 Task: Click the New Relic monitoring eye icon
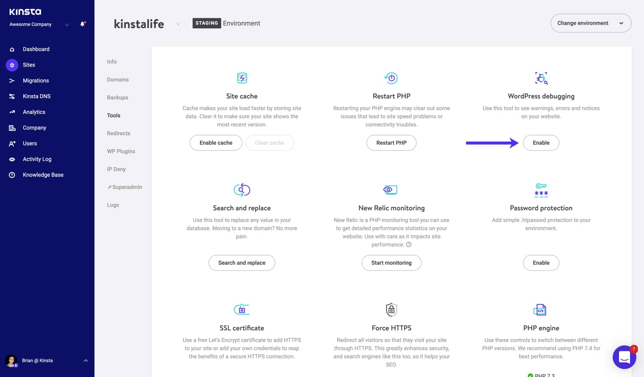click(390, 190)
